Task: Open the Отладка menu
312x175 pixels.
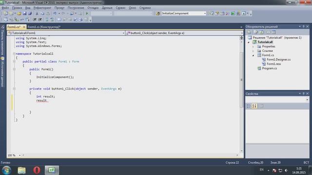Action: (x=93, y=8)
